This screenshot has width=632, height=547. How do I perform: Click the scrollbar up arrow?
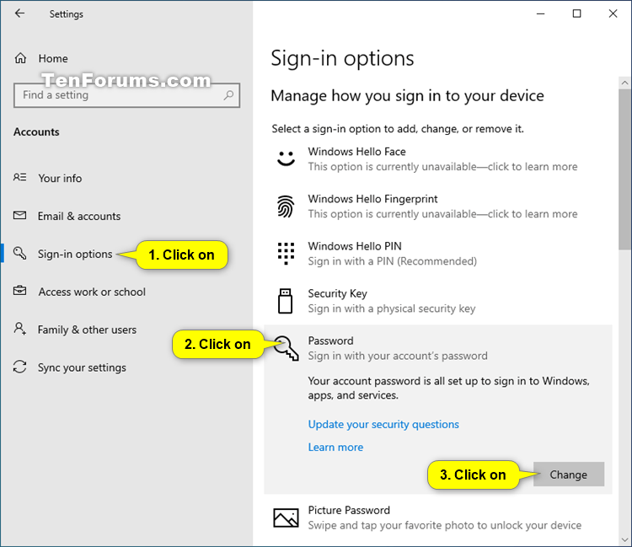click(624, 83)
